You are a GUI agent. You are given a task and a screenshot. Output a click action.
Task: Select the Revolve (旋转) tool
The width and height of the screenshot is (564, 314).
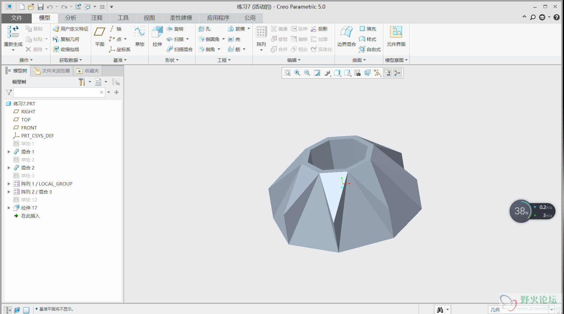click(175, 29)
